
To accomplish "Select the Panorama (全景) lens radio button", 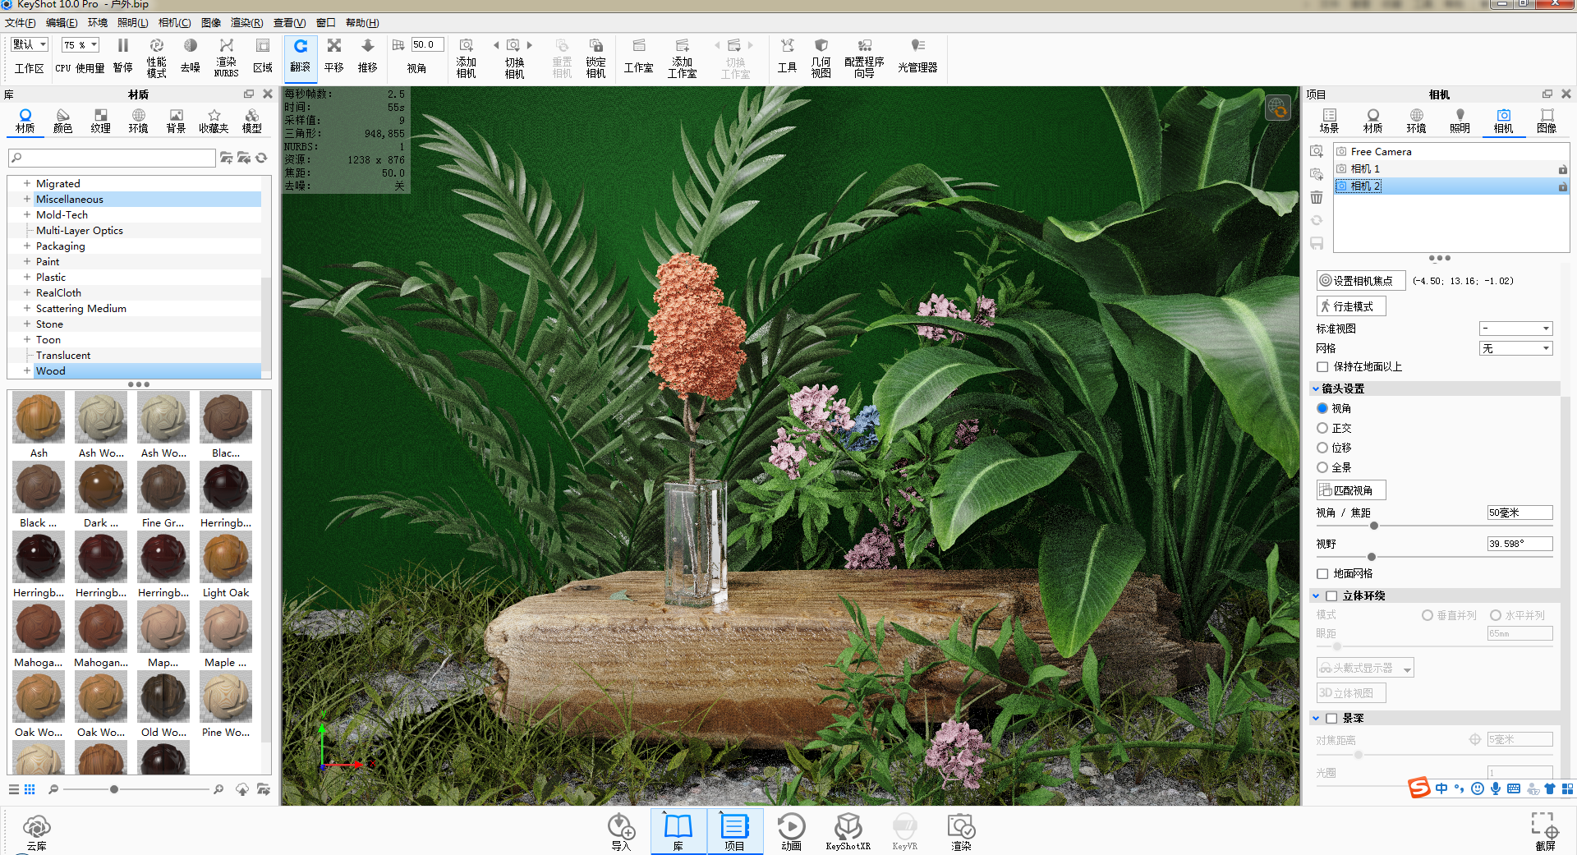I will click(x=1322, y=467).
